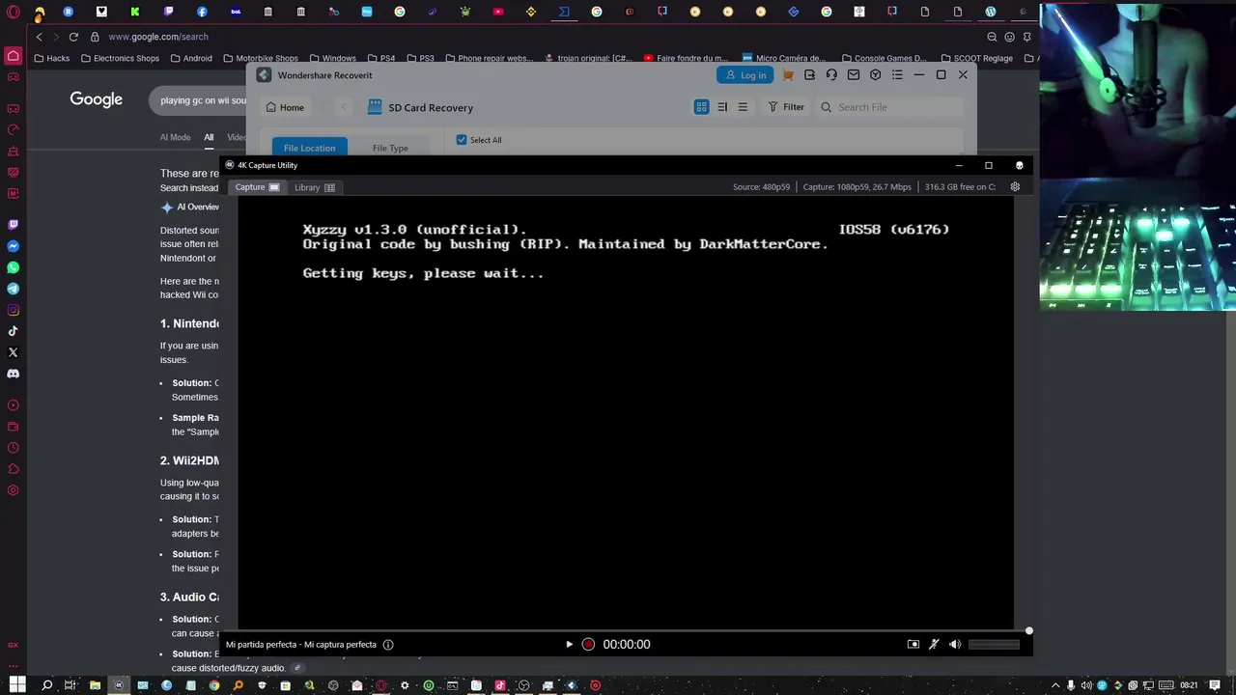This screenshot has width=1236, height=695.
Task: Click the Home button in Recoverit
Action: [x=285, y=107]
